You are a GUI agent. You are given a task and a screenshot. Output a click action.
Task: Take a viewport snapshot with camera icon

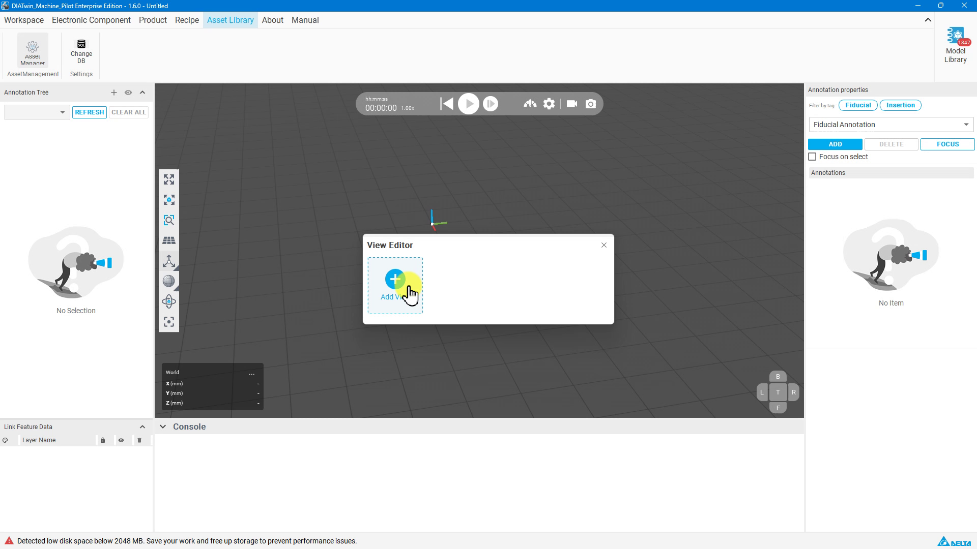(591, 104)
